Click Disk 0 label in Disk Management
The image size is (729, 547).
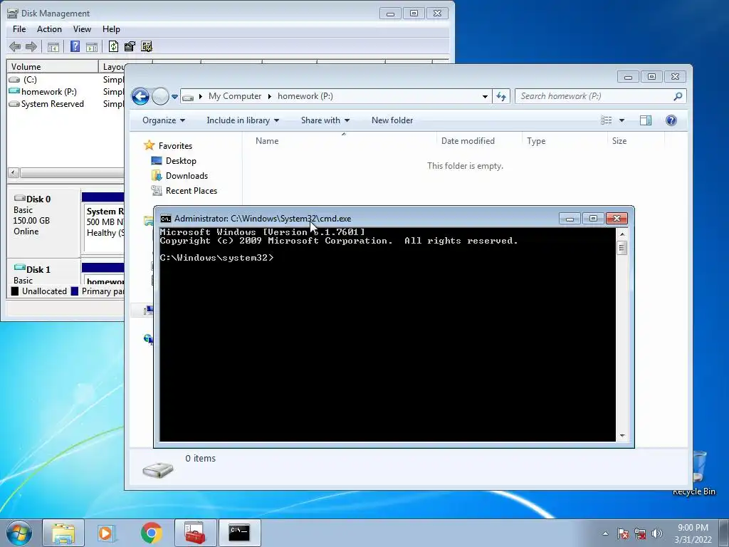point(38,199)
